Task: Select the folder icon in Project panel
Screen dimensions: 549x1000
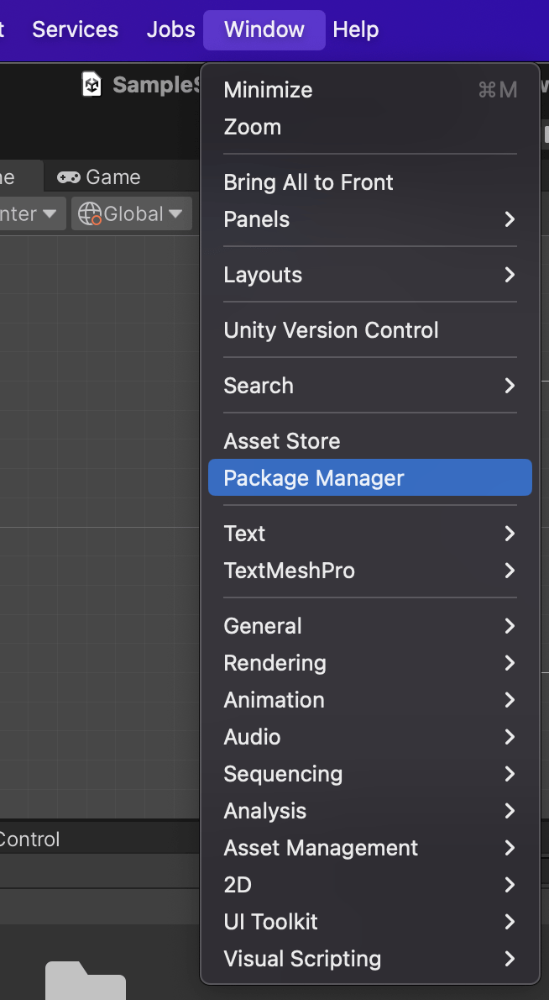Action: pos(86,980)
